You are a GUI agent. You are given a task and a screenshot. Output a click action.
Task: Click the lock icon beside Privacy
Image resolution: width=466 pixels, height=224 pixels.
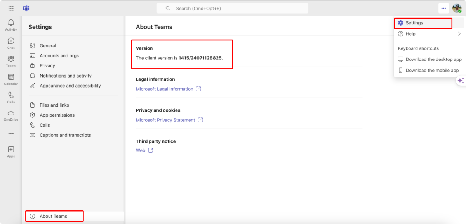[33, 66]
